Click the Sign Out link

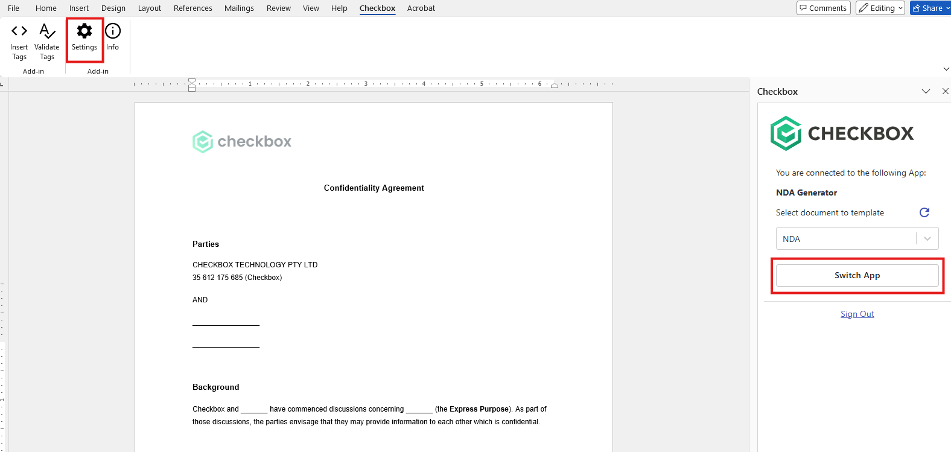(857, 314)
